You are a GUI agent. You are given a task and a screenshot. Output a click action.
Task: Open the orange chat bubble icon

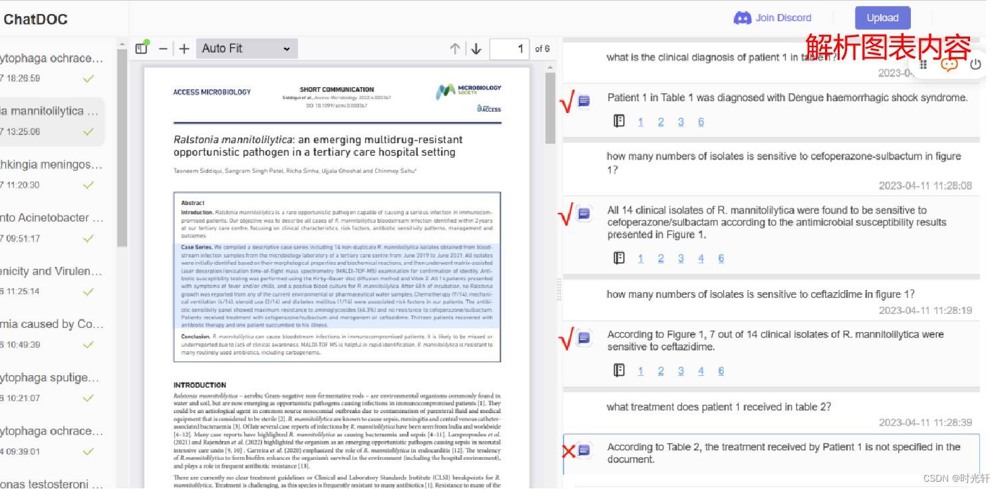tap(949, 65)
